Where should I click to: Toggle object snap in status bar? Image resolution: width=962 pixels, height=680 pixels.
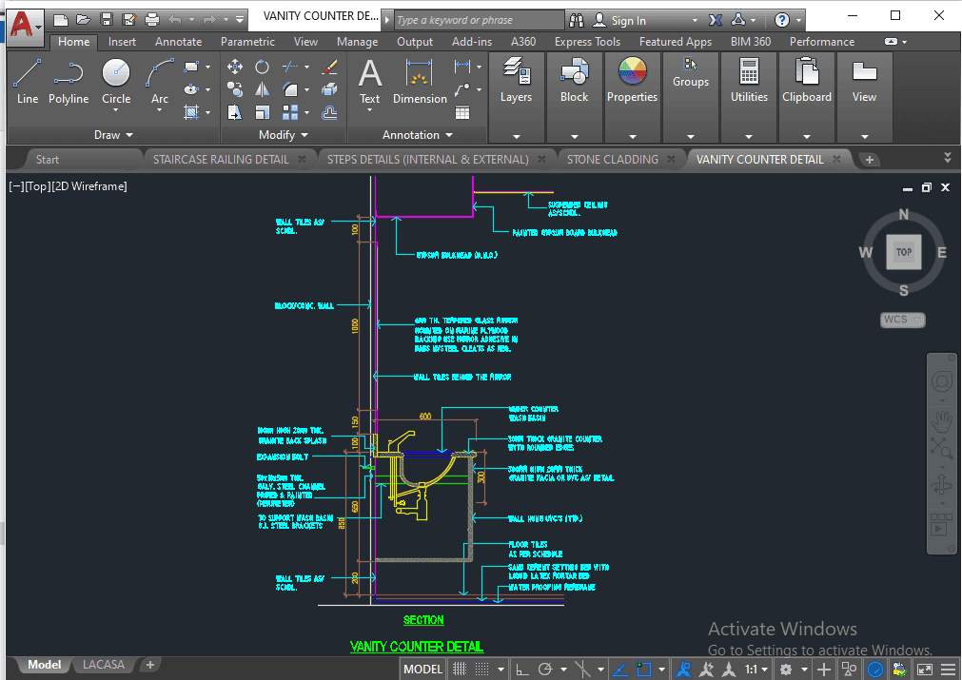[x=646, y=670]
